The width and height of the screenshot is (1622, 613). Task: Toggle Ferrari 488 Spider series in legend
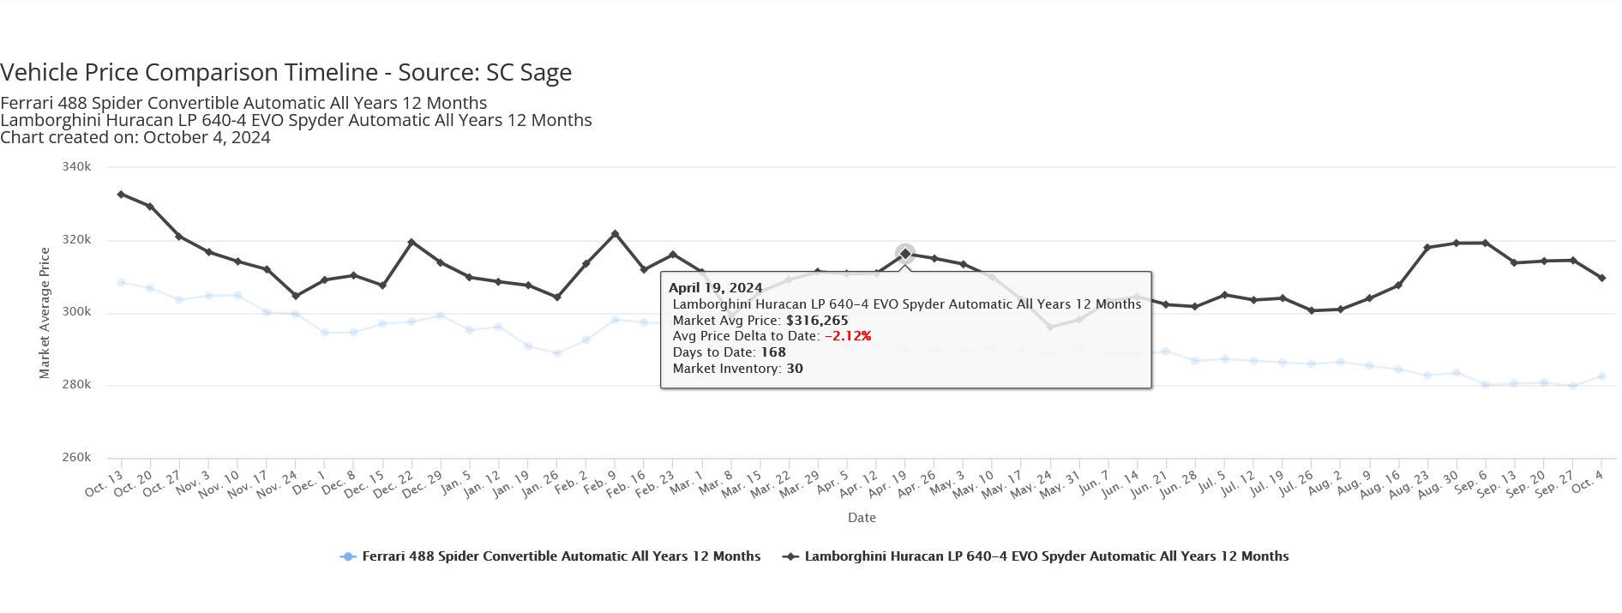tap(561, 556)
